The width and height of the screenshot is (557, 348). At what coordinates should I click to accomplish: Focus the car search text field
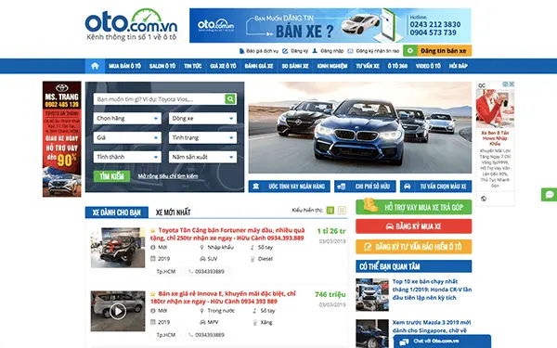click(159, 99)
